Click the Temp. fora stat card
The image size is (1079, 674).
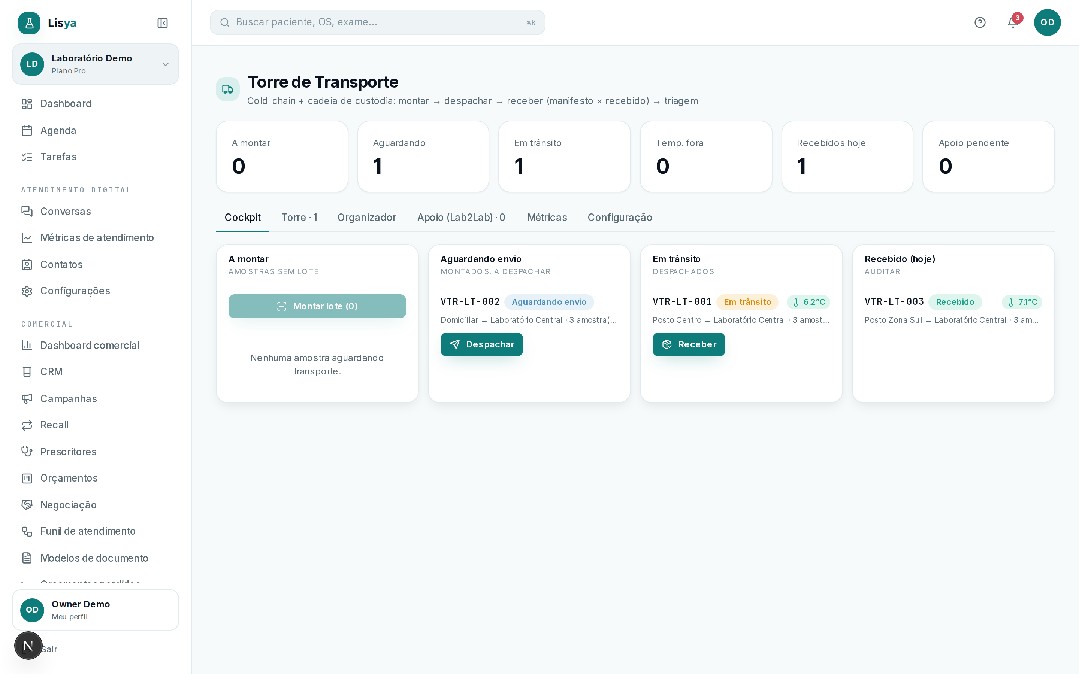[706, 157]
